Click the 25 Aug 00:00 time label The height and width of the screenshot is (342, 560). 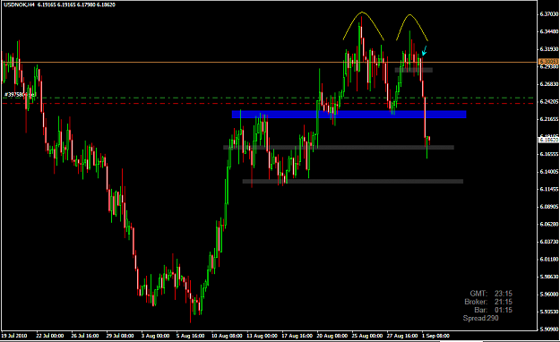tap(366, 336)
